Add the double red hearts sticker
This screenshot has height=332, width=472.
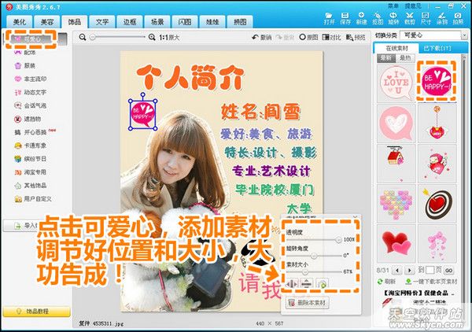tap(396, 242)
